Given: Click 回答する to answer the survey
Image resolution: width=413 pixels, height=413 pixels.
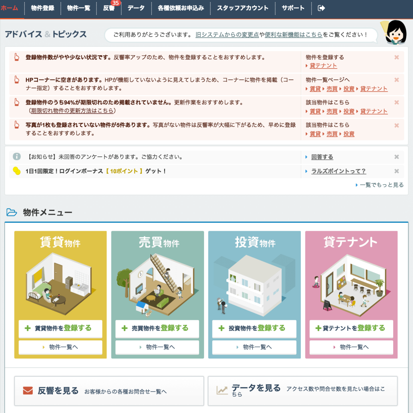Looking at the screenshot, I should click(x=323, y=157).
